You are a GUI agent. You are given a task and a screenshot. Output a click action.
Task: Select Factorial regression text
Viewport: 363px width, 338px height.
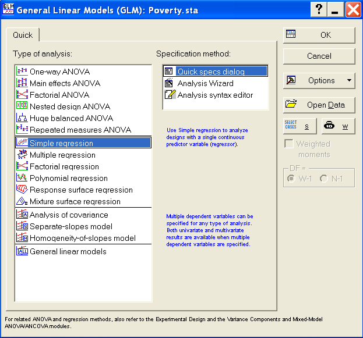click(64, 166)
